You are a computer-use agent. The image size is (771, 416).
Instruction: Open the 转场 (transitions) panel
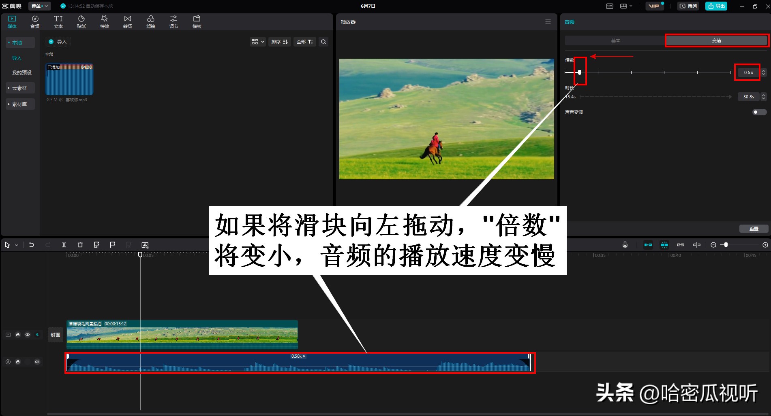coord(127,21)
